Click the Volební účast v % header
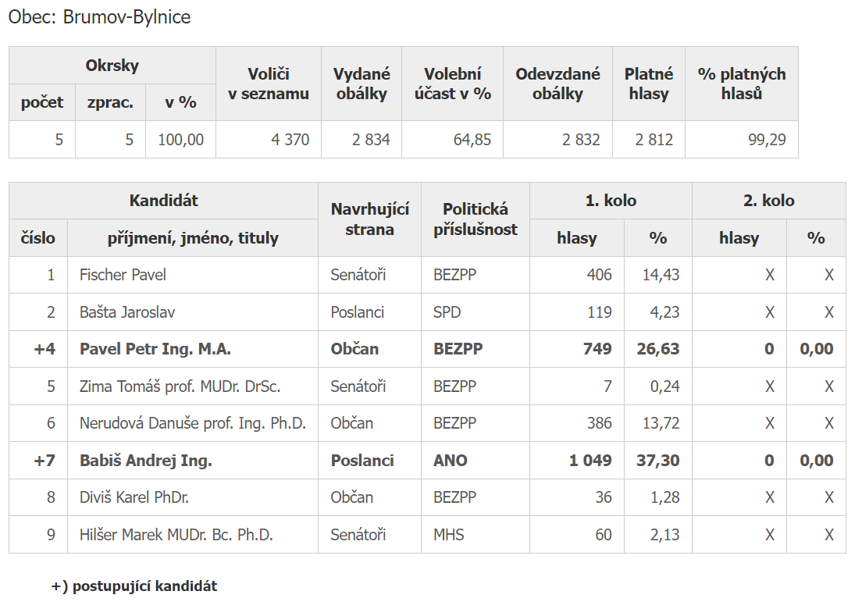Image resolution: width=862 pixels, height=609 pixels. [452, 84]
